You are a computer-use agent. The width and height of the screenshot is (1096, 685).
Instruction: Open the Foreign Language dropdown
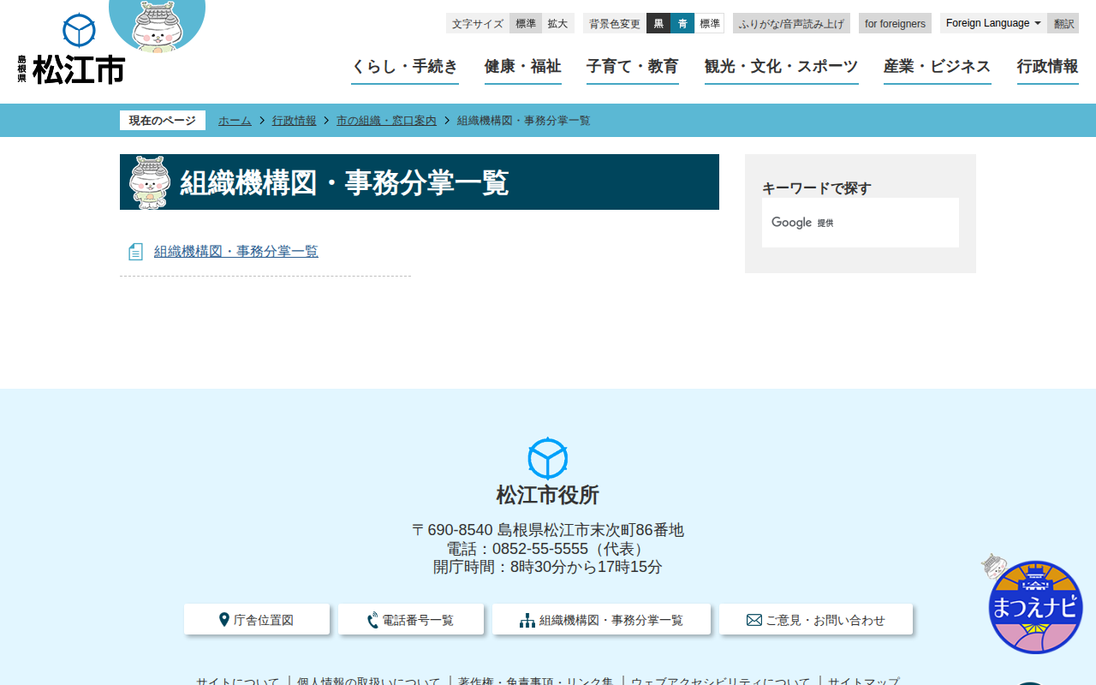point(993,23)
